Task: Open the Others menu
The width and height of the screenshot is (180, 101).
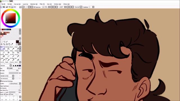Action: pyautogui.click(x=66, y=4)
